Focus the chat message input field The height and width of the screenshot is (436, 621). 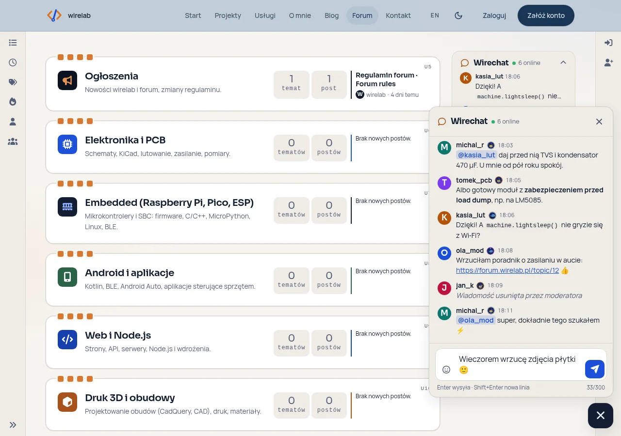(519, 364)
